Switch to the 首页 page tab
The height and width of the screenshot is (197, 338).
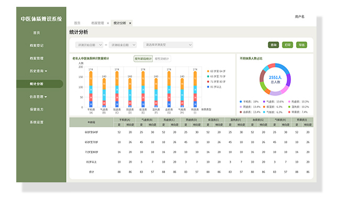pos(77,23)
